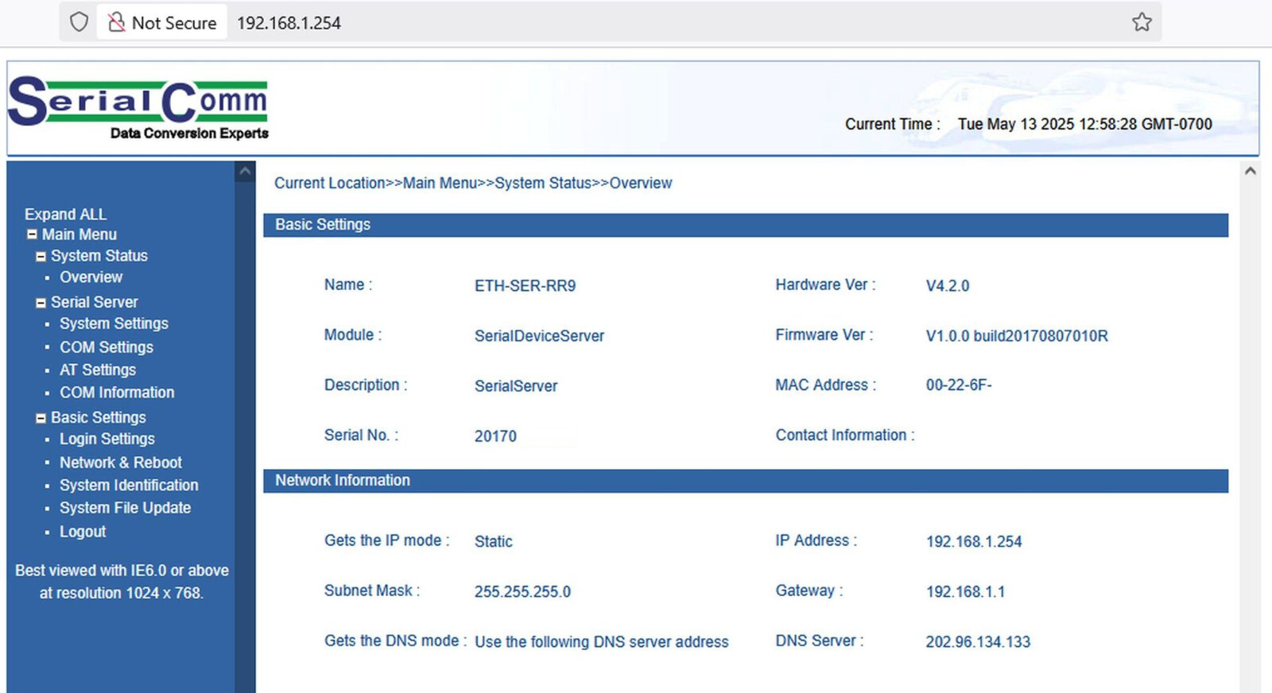
Task: Click the Subnet Mask label
Action: (x=372, y=590)
